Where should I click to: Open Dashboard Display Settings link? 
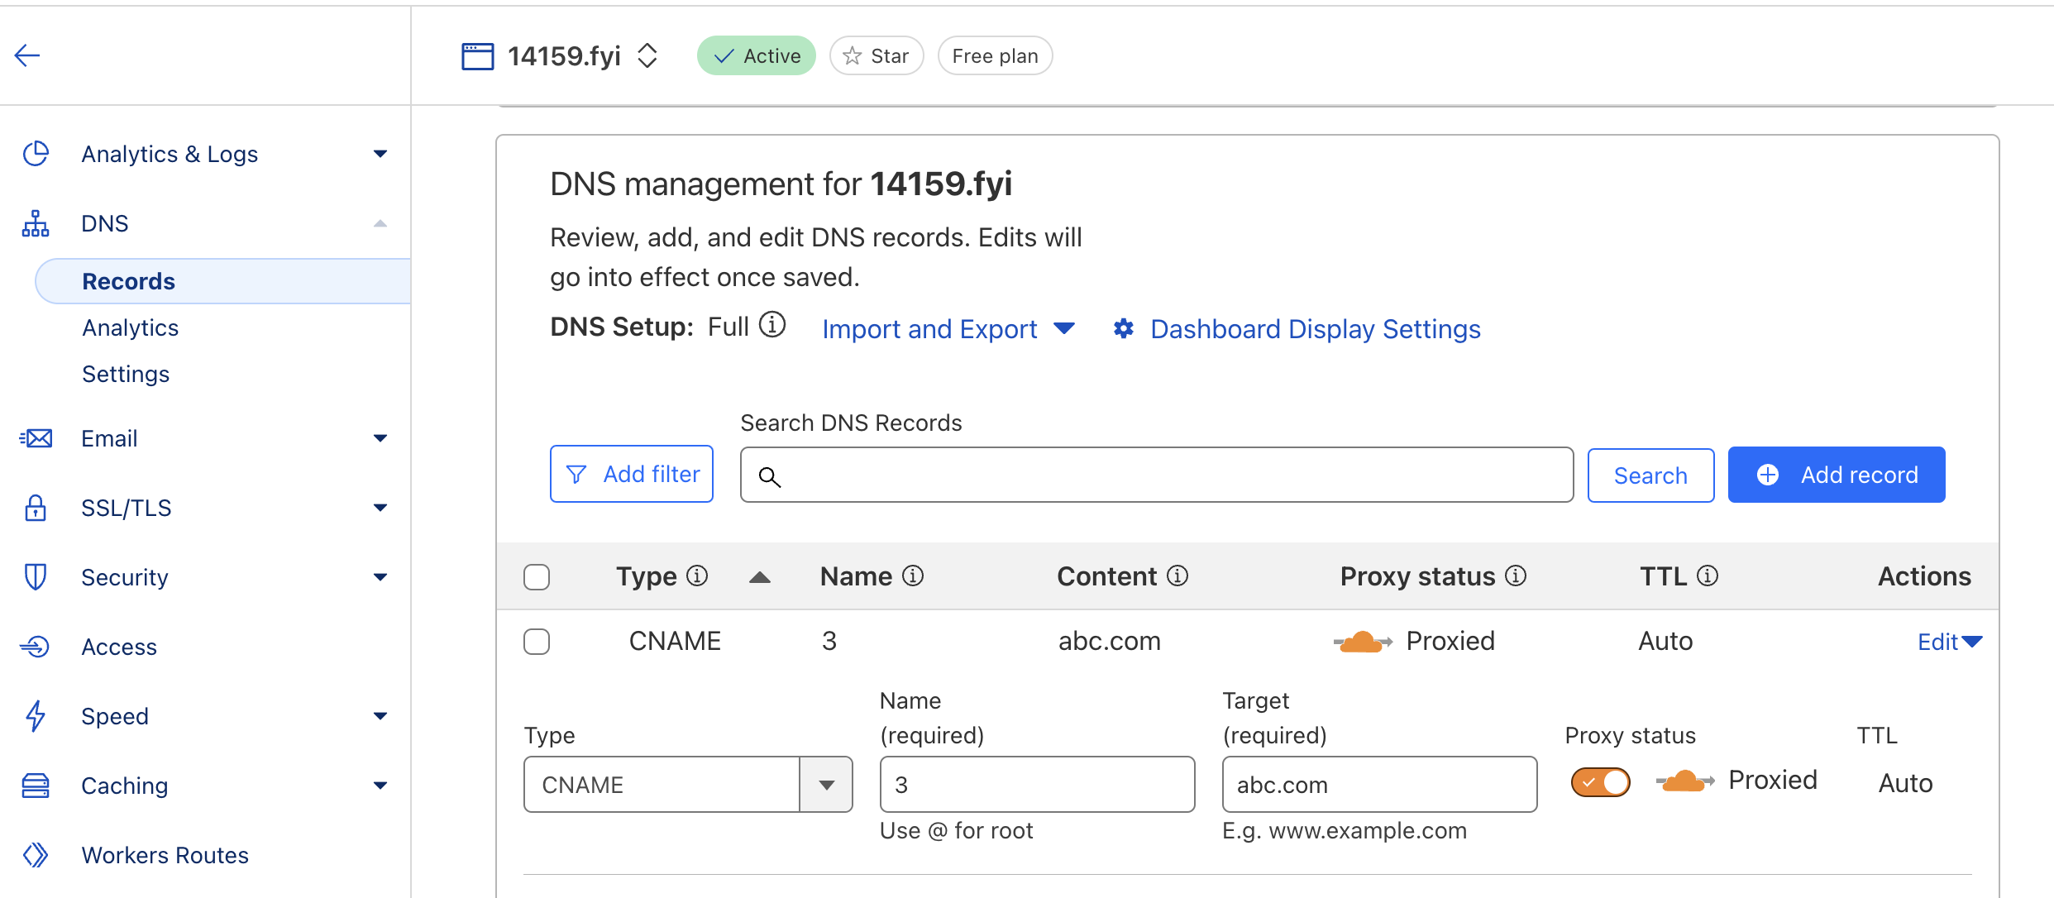pyautogui.click(x=1315, y=329)
